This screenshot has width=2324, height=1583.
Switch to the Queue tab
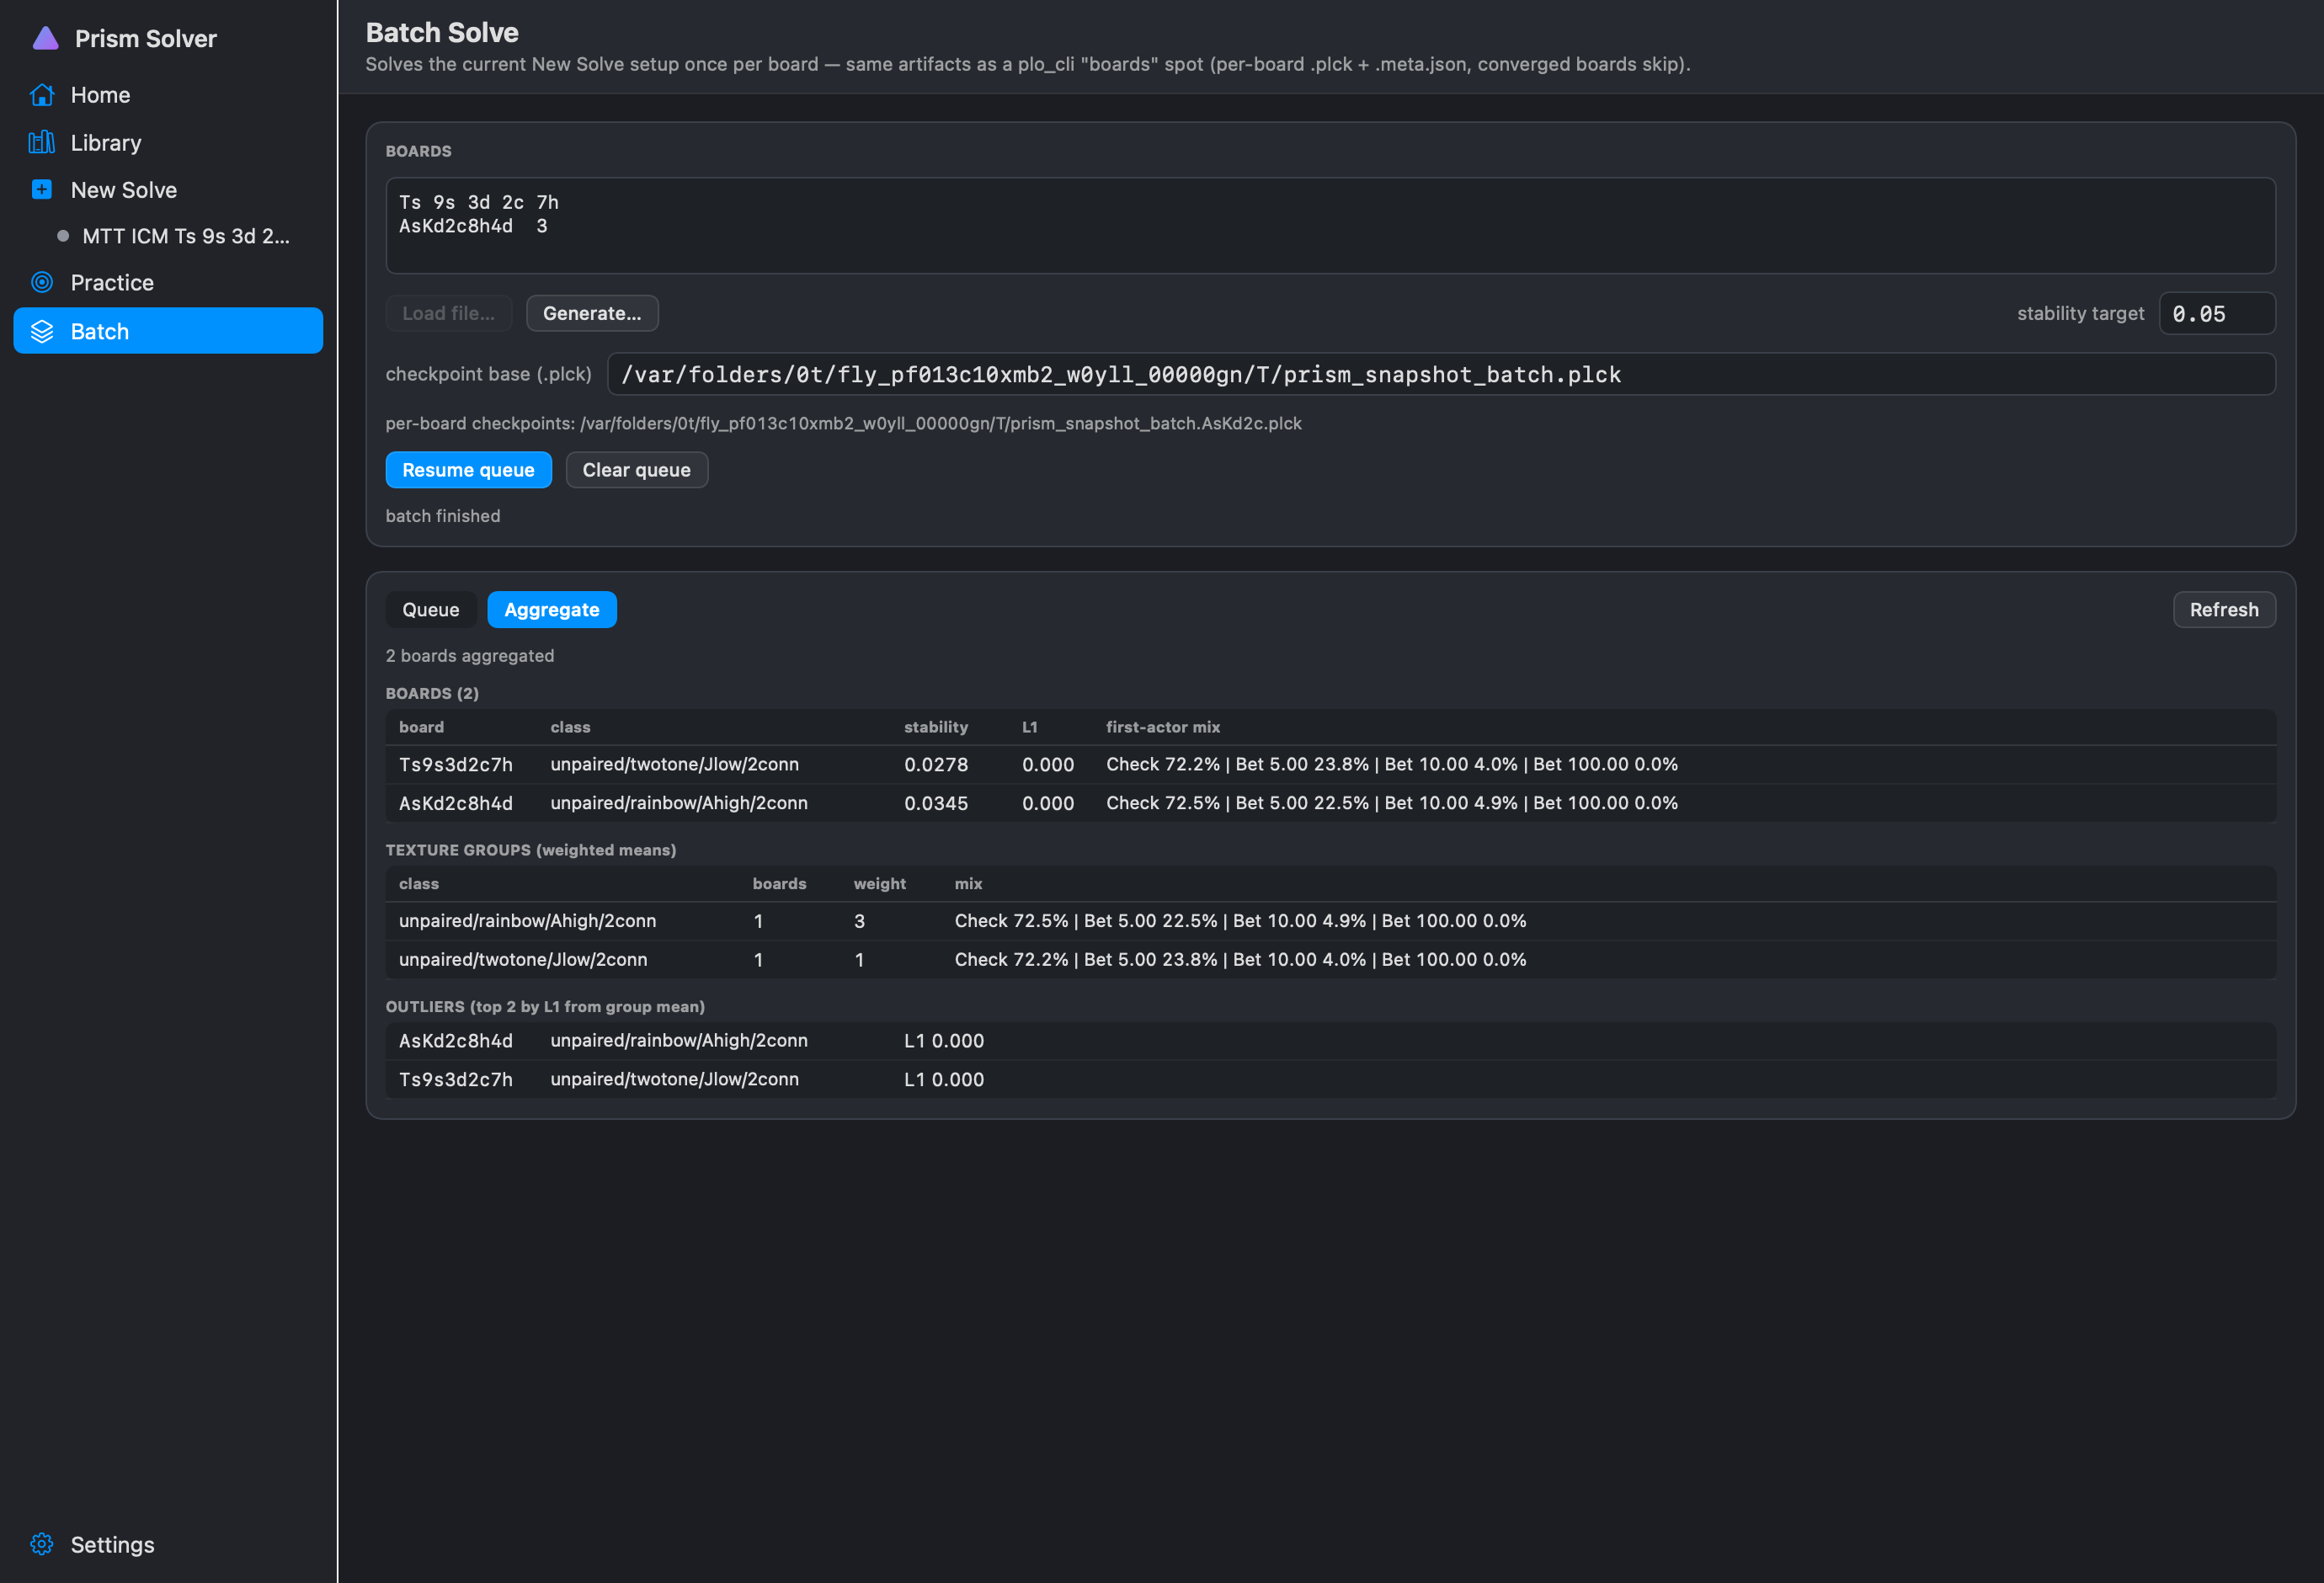pos(430,610)
